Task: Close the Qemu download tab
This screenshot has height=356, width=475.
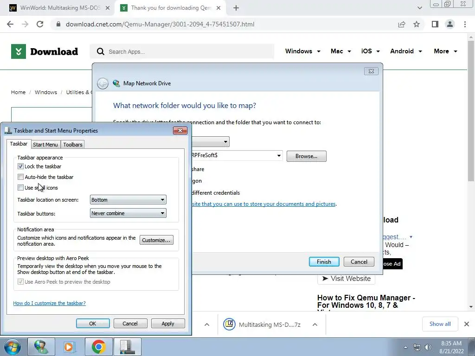Action: pos(218,8)
